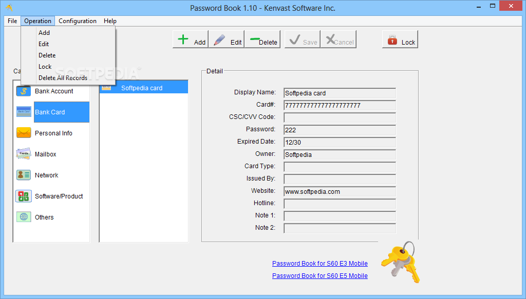526x299 pixels.
Task: Click the golden keys image
Action: 401,262
